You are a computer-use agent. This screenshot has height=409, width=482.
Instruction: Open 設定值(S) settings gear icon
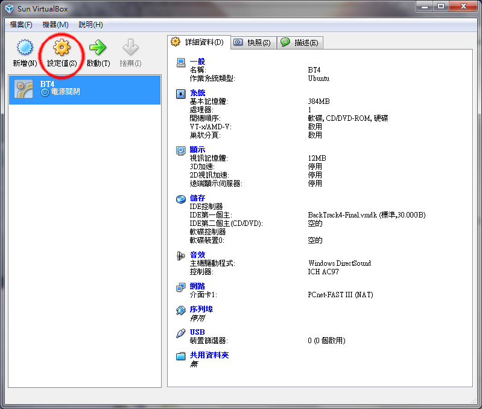click(x=62, y=47)
